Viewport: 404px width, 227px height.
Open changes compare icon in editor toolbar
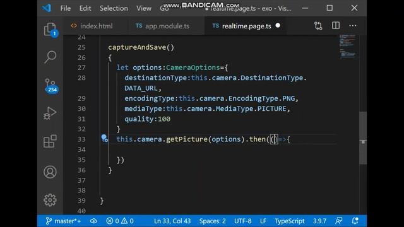[x=318, y=26]
